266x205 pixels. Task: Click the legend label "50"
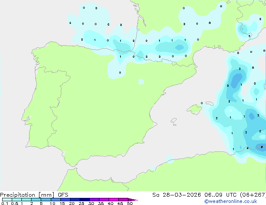[x=130, y=203]
